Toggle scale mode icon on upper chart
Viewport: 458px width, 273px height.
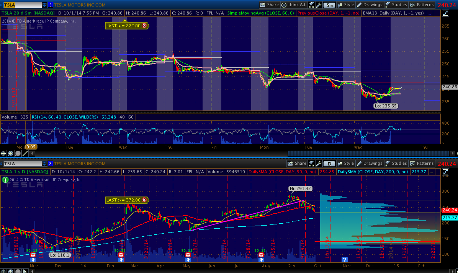pos(446,13)
